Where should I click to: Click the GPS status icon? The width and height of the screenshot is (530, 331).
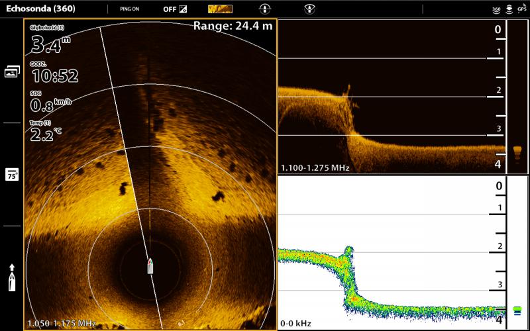[522, 9]
